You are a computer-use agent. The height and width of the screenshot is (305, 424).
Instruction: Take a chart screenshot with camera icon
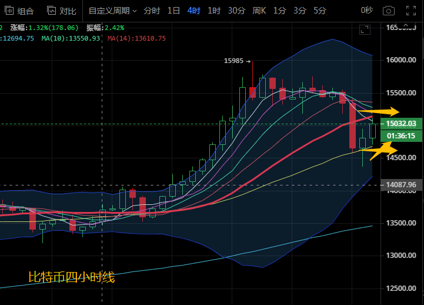[388, 11]
